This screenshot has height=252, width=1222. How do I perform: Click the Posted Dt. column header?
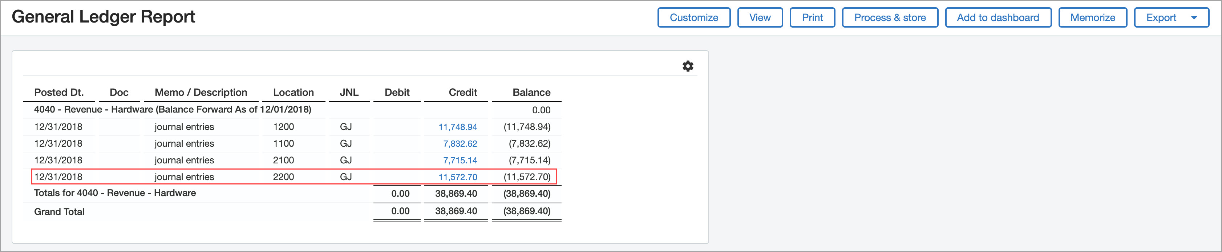click(x=59, y=93)
